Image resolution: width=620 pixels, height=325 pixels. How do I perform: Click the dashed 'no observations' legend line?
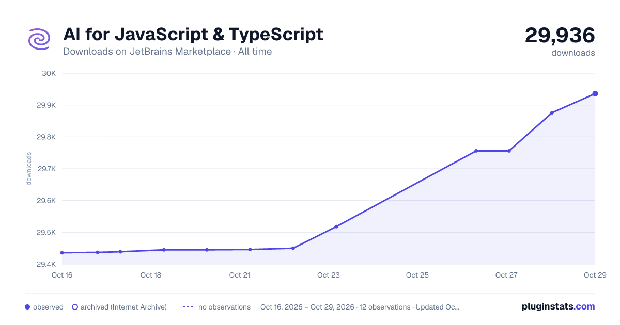[x=188, y=307]
